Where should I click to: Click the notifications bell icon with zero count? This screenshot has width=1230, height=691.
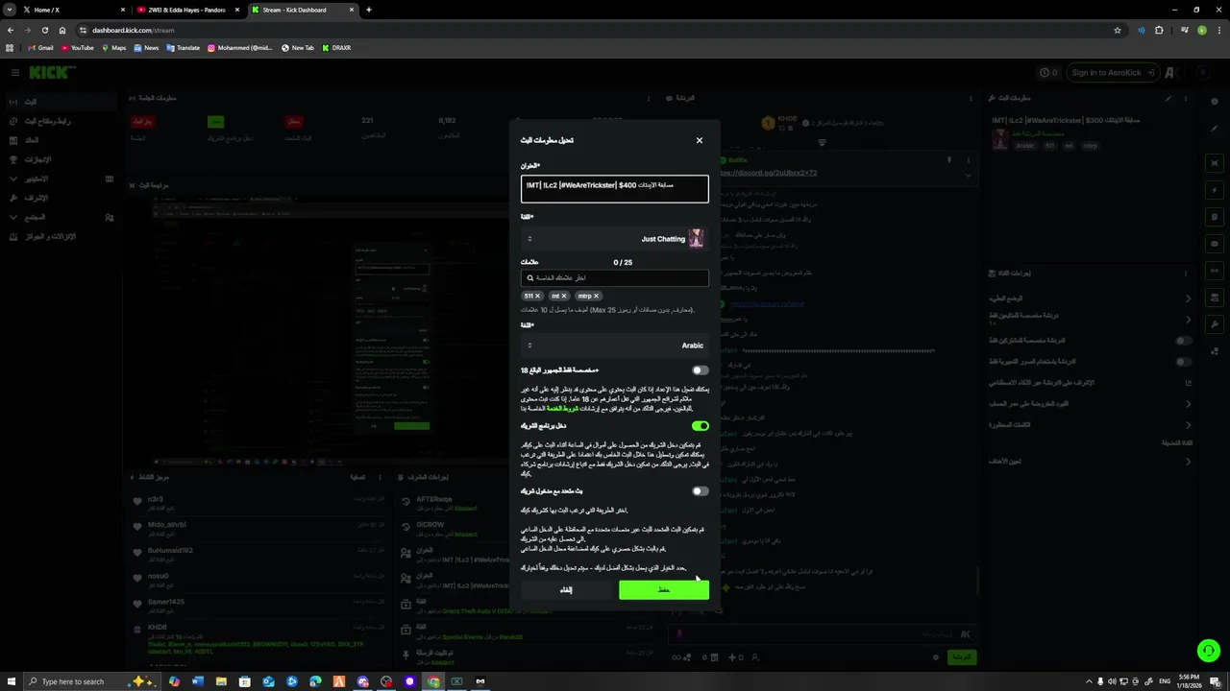[1048, 73]
